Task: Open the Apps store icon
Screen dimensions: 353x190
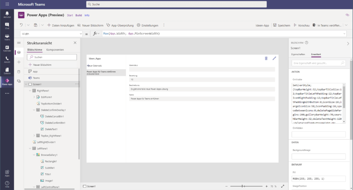Action: coord(7,173)
